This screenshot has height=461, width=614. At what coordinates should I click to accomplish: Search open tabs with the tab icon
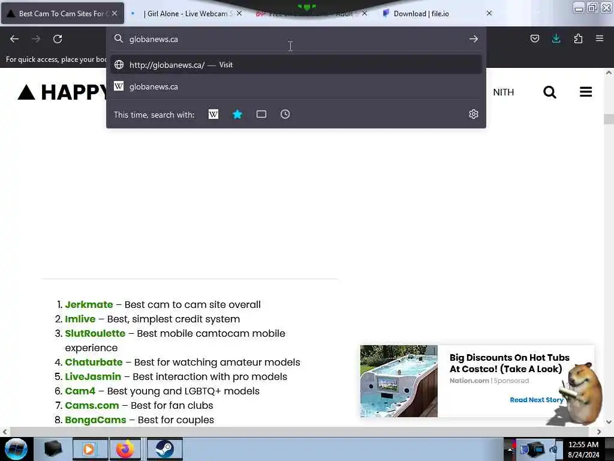click(261, 115)
